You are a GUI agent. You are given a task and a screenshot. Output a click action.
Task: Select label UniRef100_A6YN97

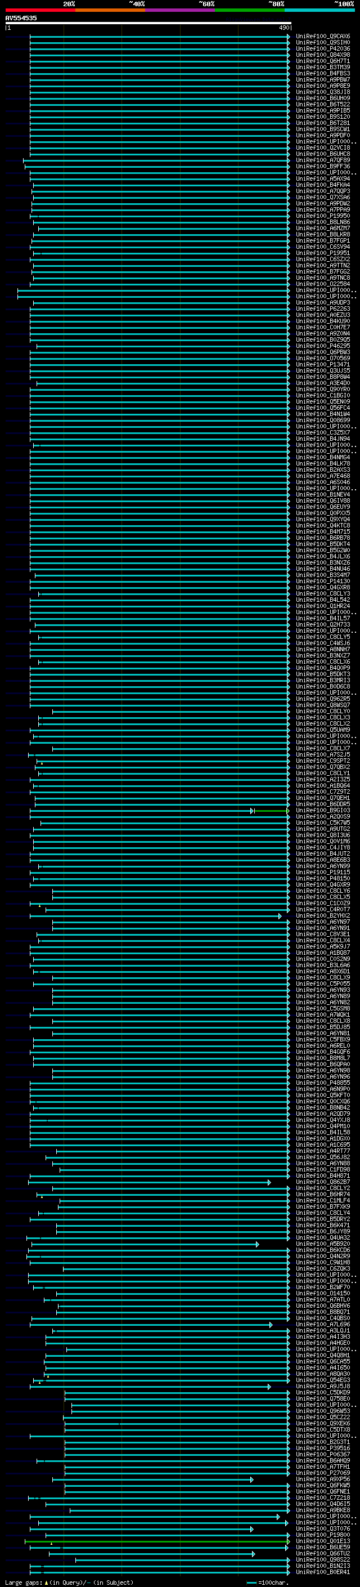click(x=323, y=922)
